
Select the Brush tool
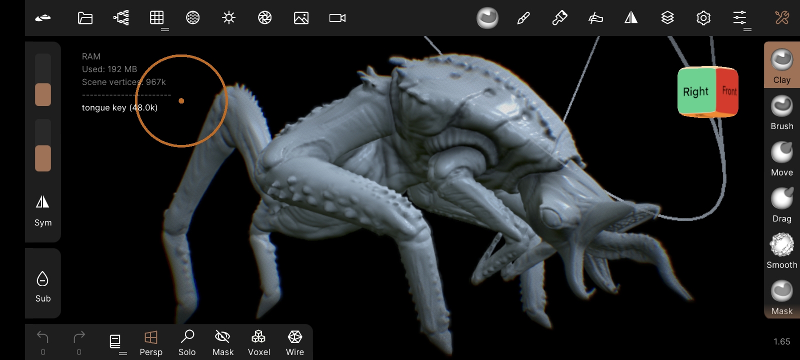[782, 112]
